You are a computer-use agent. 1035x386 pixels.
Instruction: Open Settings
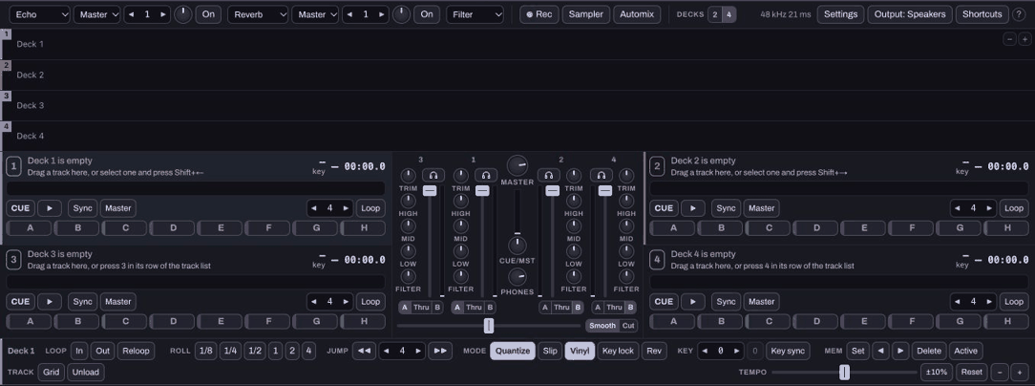tap(840, 14)
